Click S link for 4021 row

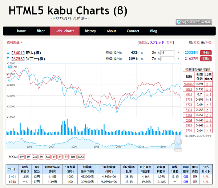coord(210,89)
